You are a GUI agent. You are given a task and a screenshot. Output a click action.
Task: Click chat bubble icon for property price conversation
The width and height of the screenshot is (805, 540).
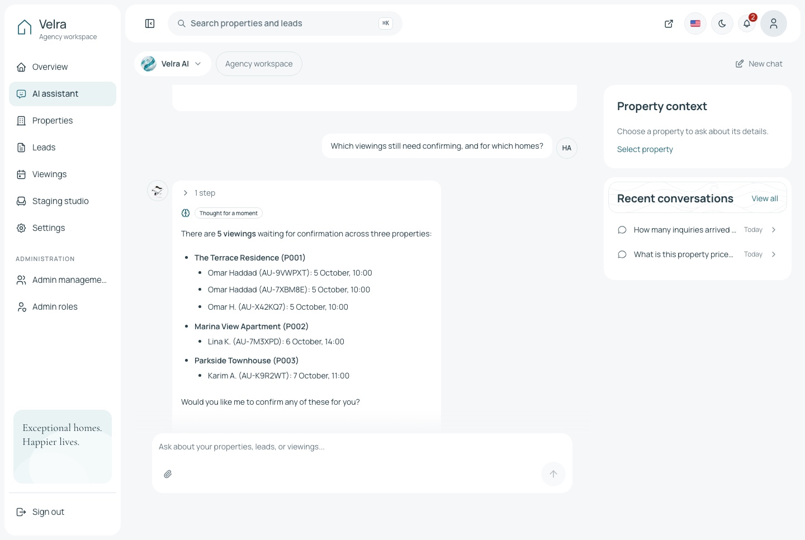tap(622, 254)
